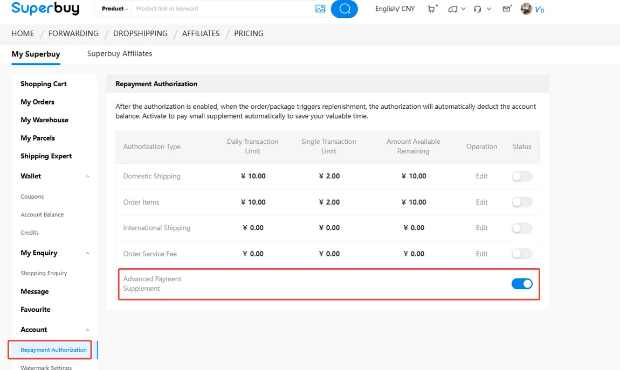Switch to Superbuy Affiliates tab
The image size is (620, 370).
point(119,54)
